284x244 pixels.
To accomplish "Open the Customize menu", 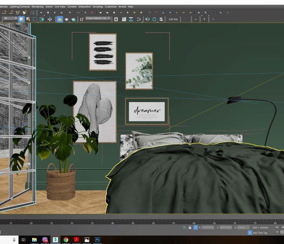I will pos(110,7).
